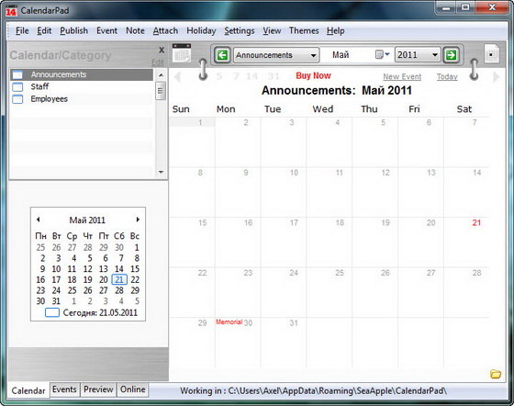The height and width of the screenshot is (406, 514).
Task: Open the Help menu
Action: coord(335,31)
